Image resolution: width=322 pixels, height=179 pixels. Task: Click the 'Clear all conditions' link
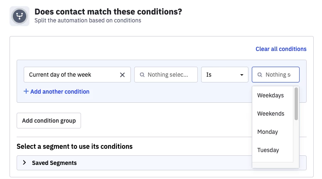281,49
